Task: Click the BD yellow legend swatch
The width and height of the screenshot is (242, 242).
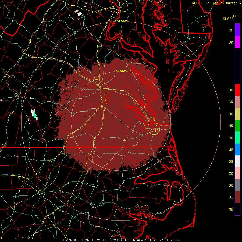Action: [237, 114]
